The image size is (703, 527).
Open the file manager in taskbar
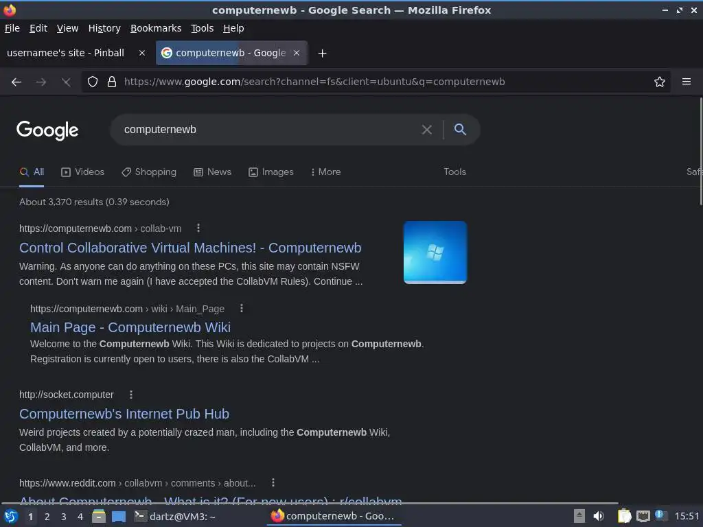tap(99, 516)
